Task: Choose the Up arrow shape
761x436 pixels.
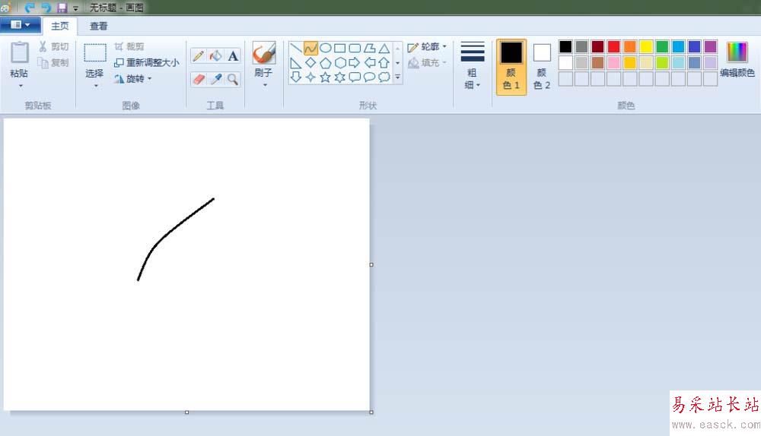Action: (x=384, y=62)
